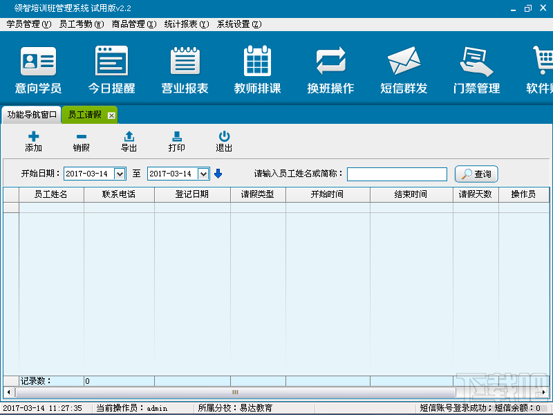Sort by 结束时间 column header
553x415 pixels.
411,194
